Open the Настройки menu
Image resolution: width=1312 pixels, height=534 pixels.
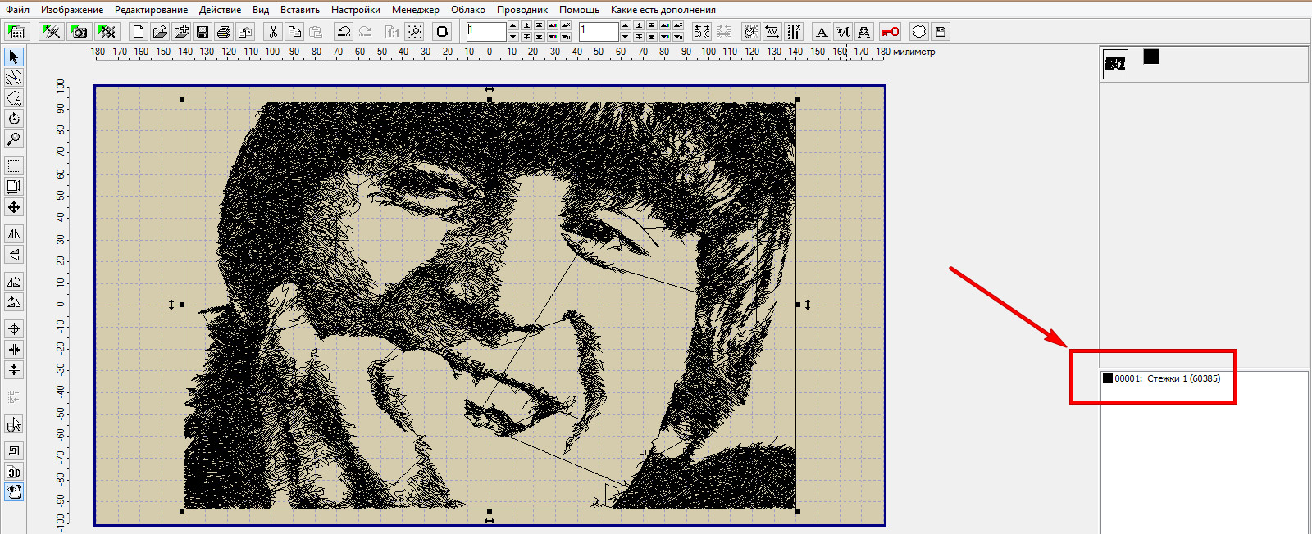pyautogui.click(x=355, y=10)
